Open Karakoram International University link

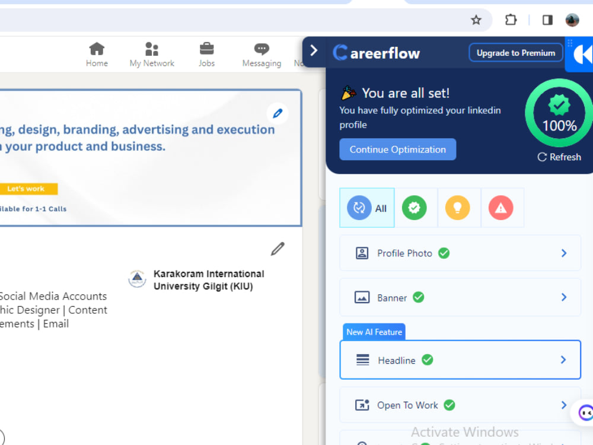[x=209, y=280]
